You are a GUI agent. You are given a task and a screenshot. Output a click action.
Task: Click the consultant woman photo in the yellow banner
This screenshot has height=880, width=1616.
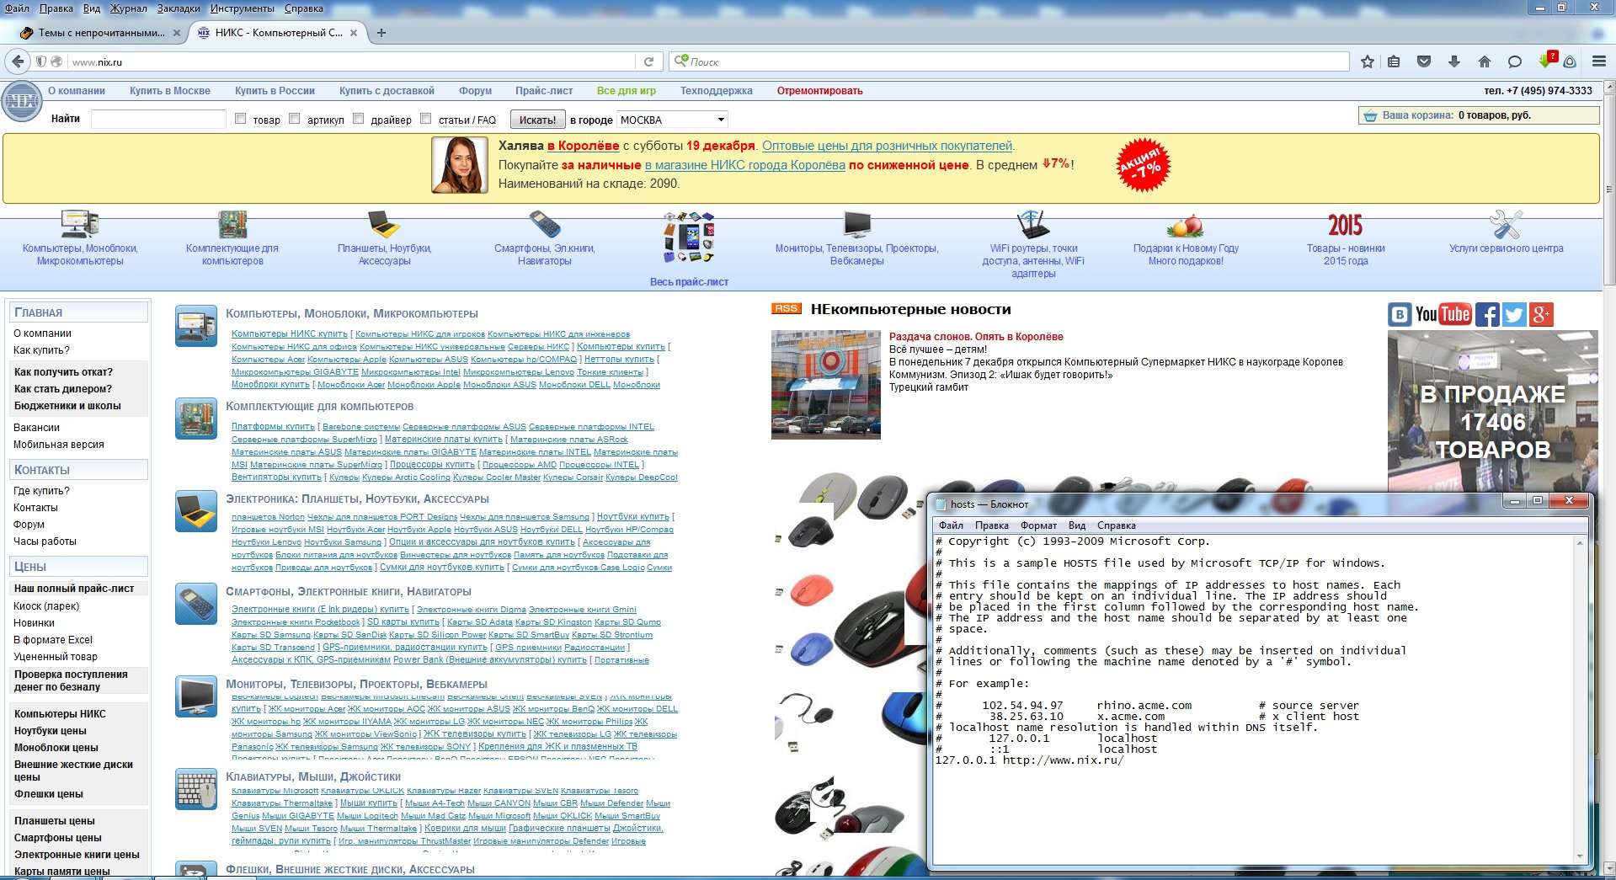460,165
